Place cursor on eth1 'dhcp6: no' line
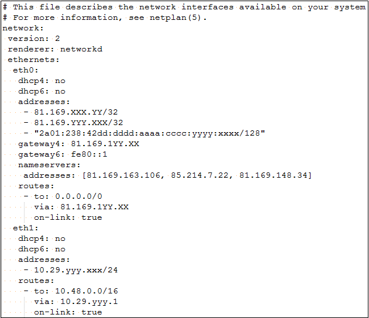Screen dimensions: 369x318 42,249
